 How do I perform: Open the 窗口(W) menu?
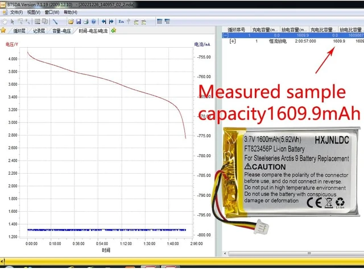click(x=52, y=12)
